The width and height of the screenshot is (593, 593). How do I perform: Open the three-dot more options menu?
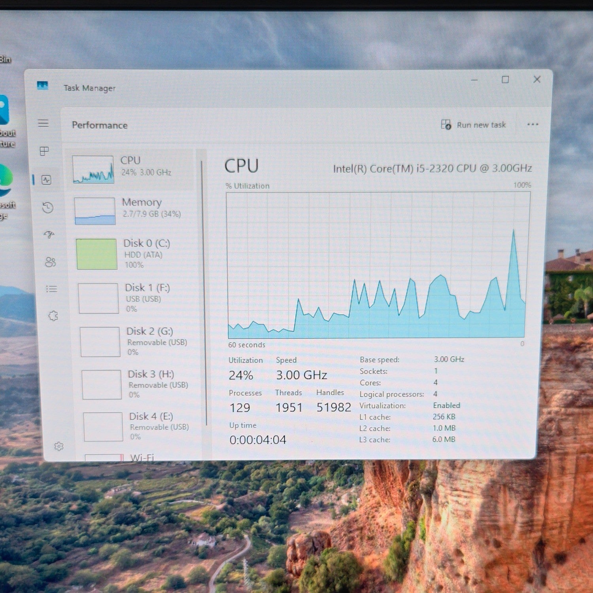coord(533,125)
